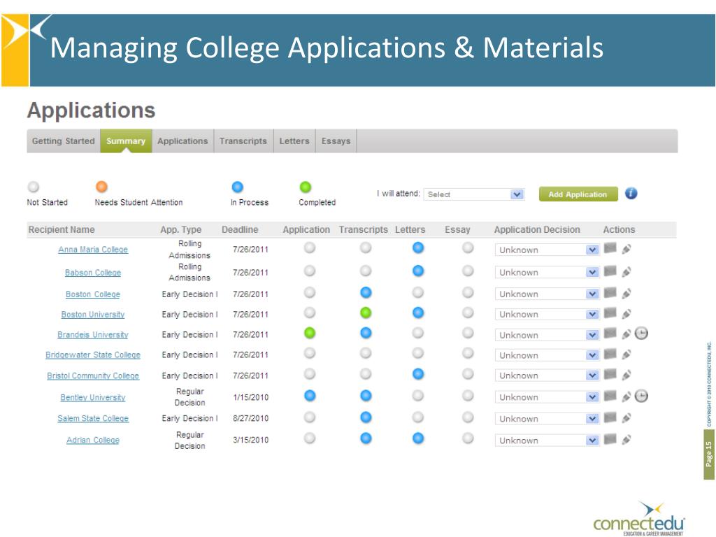Switch to the Letters tab
Image resolution: width=716 pixels, height=537 pixels.
pos(294,141)
